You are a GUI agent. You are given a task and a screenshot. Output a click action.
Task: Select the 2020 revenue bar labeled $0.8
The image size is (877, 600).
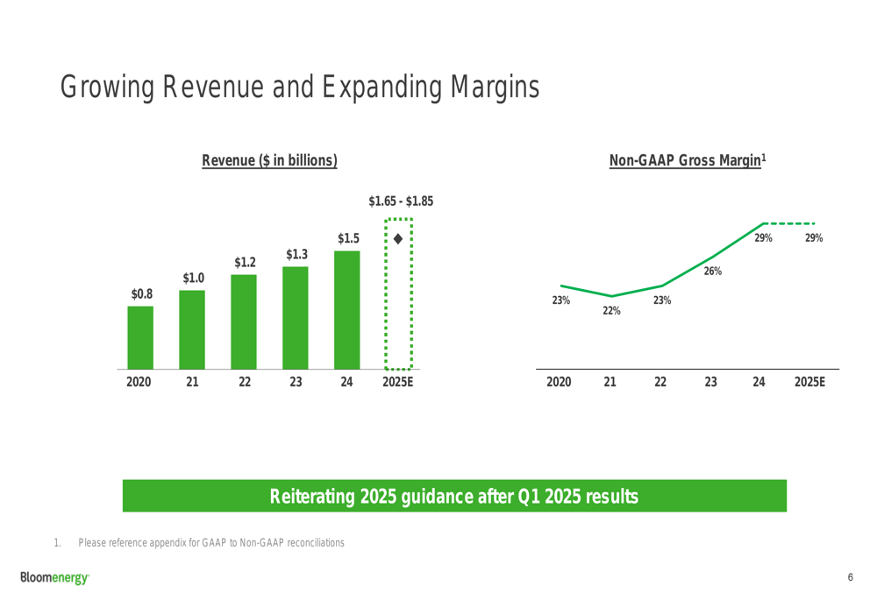point(140,337)
